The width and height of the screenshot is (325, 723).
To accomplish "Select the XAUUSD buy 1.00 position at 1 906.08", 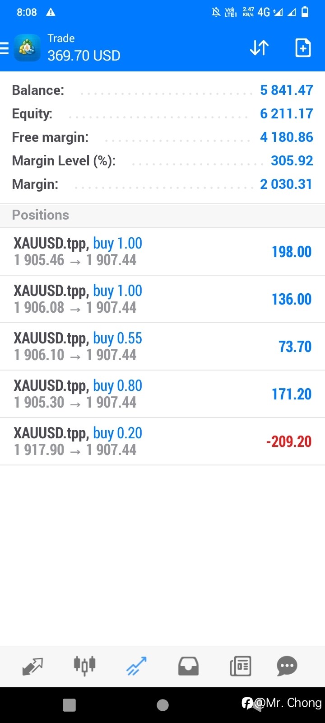I will click(x=162, y=299).
